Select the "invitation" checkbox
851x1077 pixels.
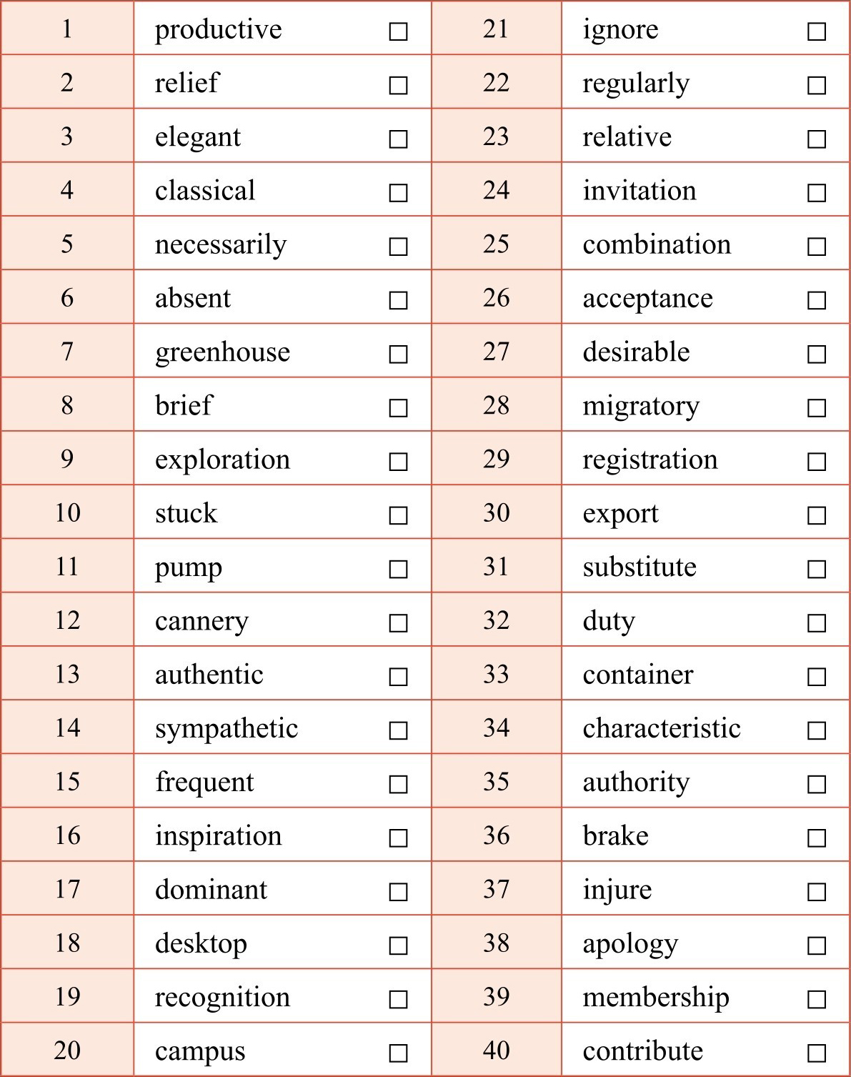(x=817, y=193)
